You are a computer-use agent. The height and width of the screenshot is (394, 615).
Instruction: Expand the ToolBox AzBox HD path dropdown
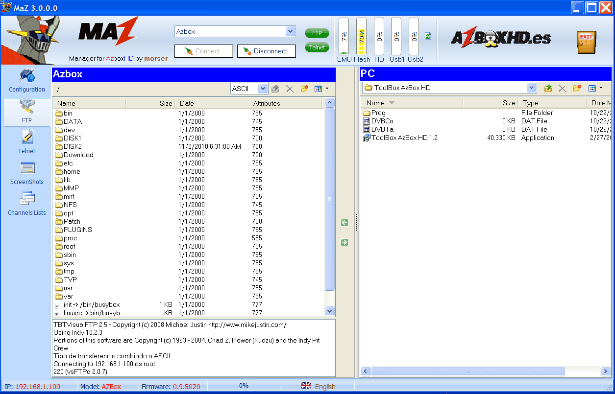coord(532,88)
